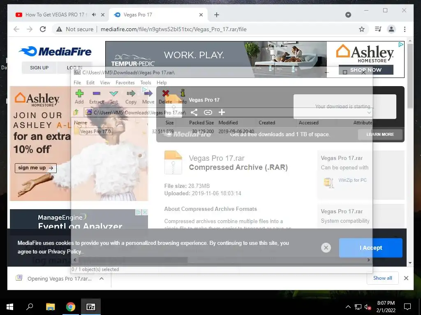Click the LEARN MORE button
Image resolution: width=421 pixels, height=315 pixels.
(380, 134)
